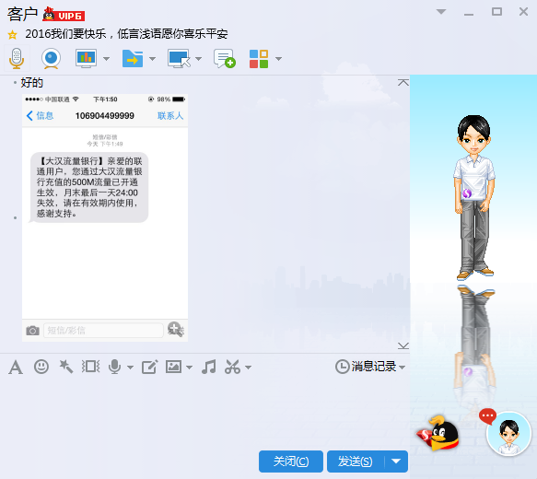Open the SMS screenshot image in chat
Screen dimensions: 537x479
105,217
